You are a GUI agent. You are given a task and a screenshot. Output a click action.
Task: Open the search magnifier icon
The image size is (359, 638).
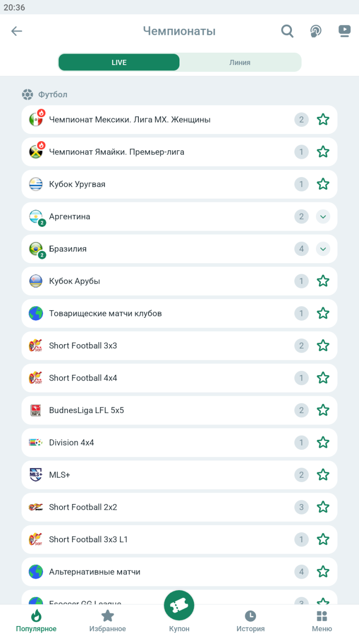287,31
